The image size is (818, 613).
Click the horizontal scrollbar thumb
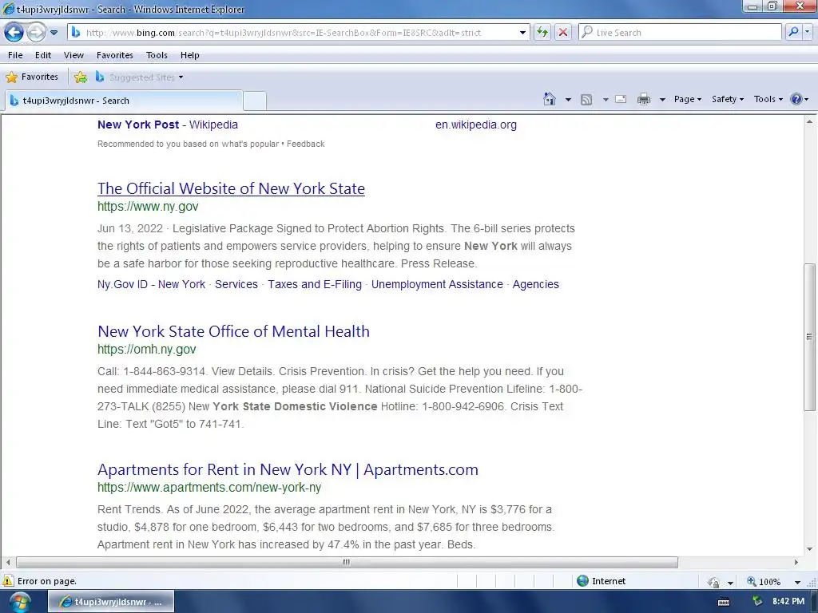(x=347, y=562)
